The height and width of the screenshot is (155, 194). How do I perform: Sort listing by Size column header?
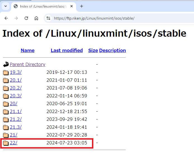(x=93, y=50)
